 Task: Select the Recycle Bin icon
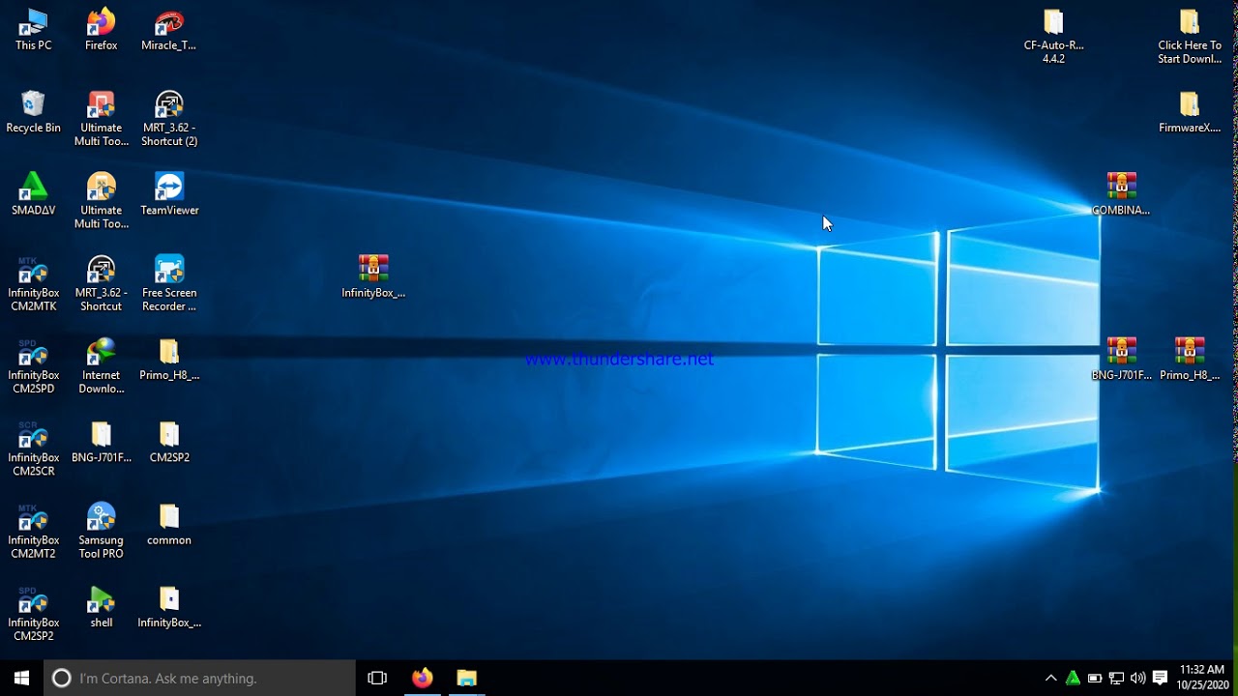(33, 112)
